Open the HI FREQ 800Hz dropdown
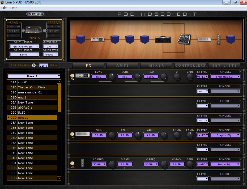The height and width of the screenshot is (189, 247). coord(151,164)
